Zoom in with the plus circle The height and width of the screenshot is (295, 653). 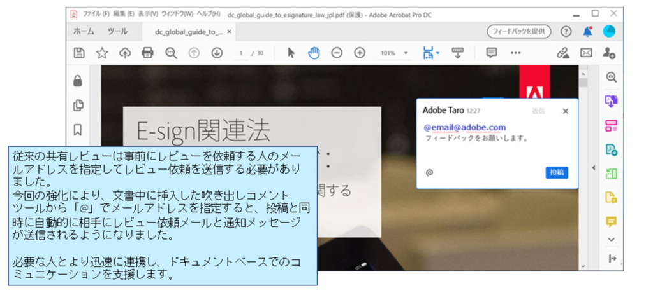[360, 53]
